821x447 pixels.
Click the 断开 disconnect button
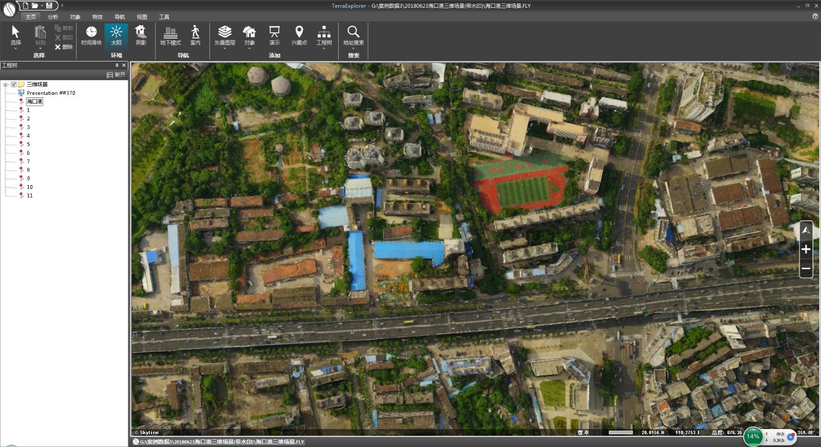pos(116,75)
